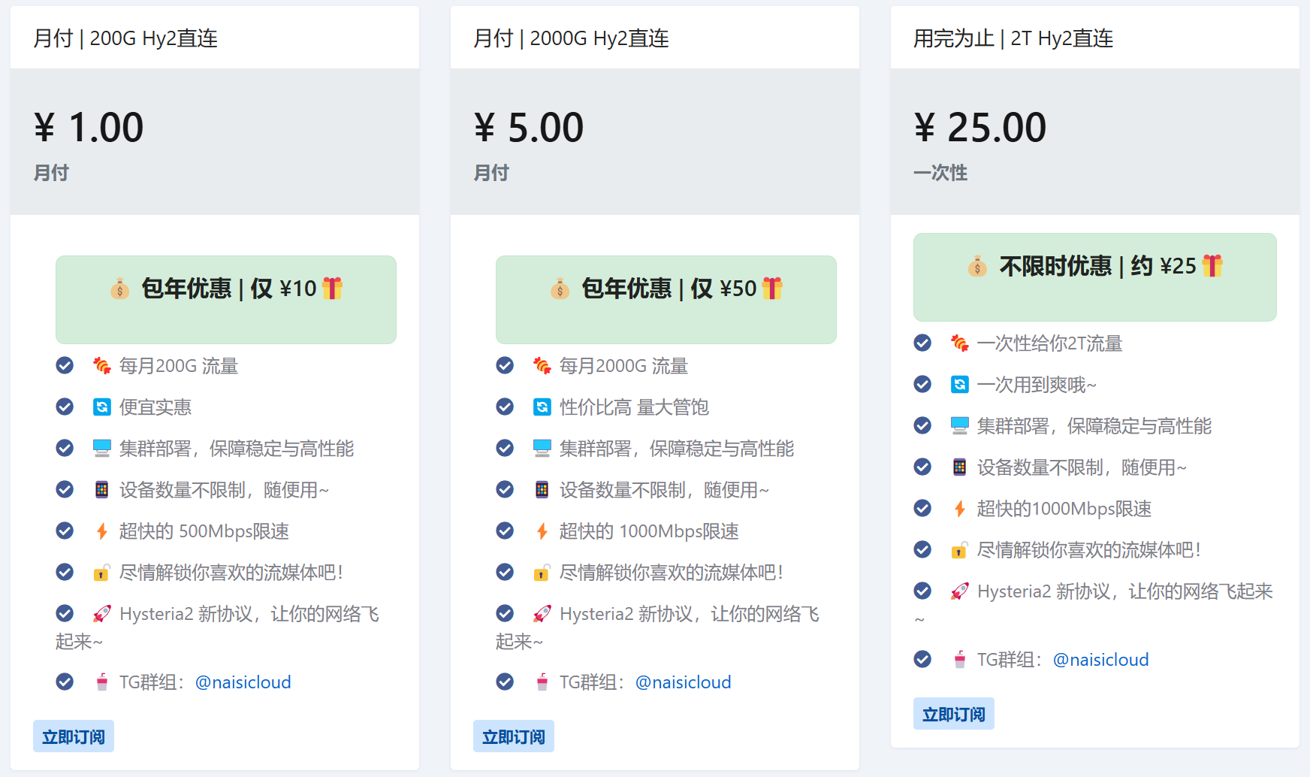Click 立即订阅 under the 2000G plan
Screen dimensions: 1310x777
point(514,736)
